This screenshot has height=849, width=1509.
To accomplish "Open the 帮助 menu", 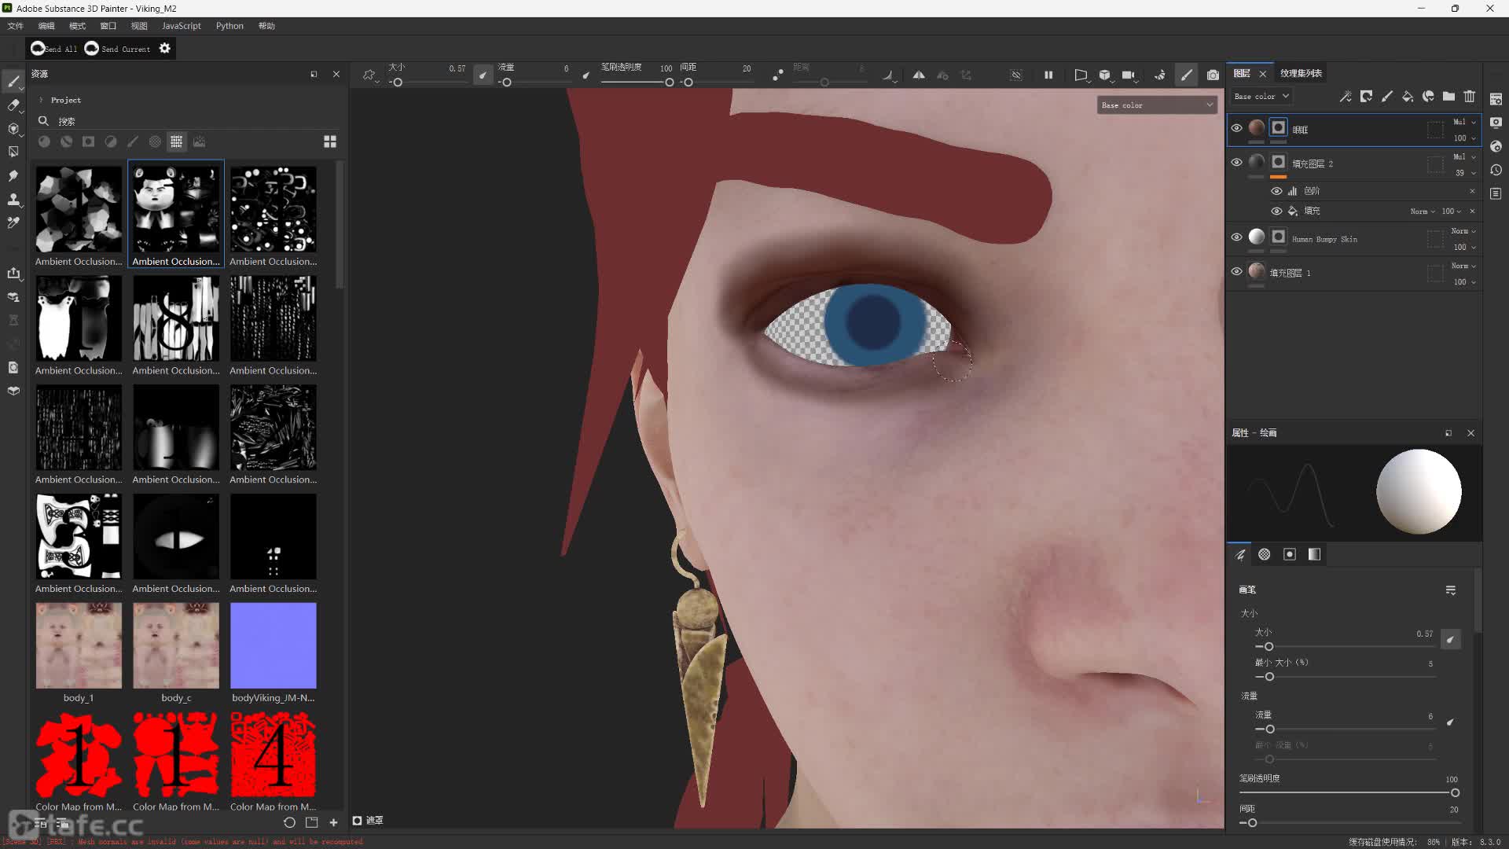I will click(x=267, y=26).
